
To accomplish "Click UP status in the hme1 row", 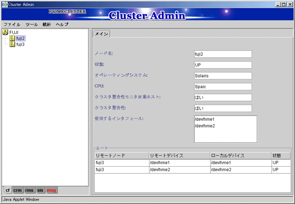I will pyautogui.click(x=281, y=163).
